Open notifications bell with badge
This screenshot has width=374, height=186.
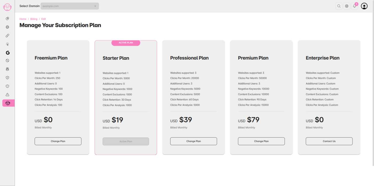(x=354, y=6)
